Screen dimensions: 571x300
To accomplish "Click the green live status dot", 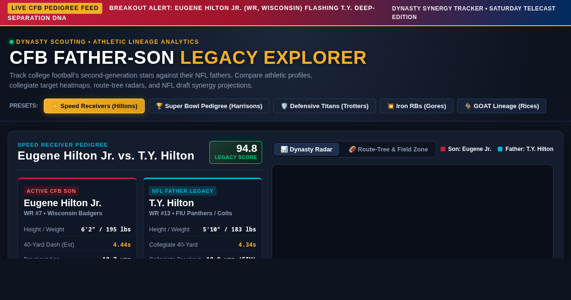I will tap(11, 42).
